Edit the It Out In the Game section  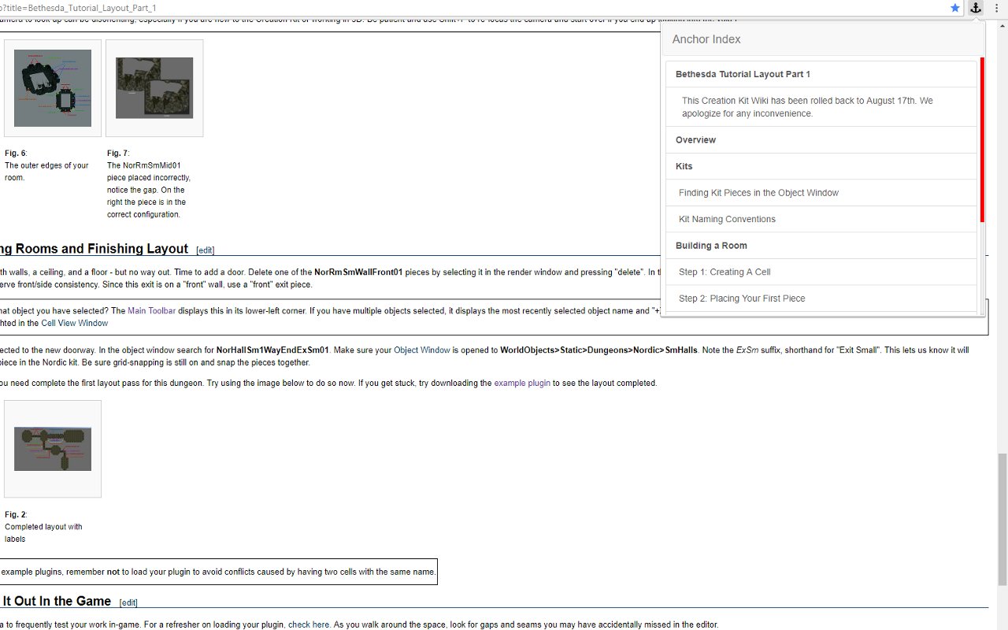pos(128,602)
